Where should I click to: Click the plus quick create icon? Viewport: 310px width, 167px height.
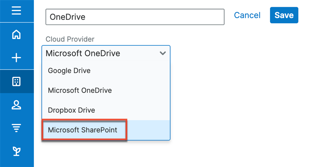coord(16,58)
